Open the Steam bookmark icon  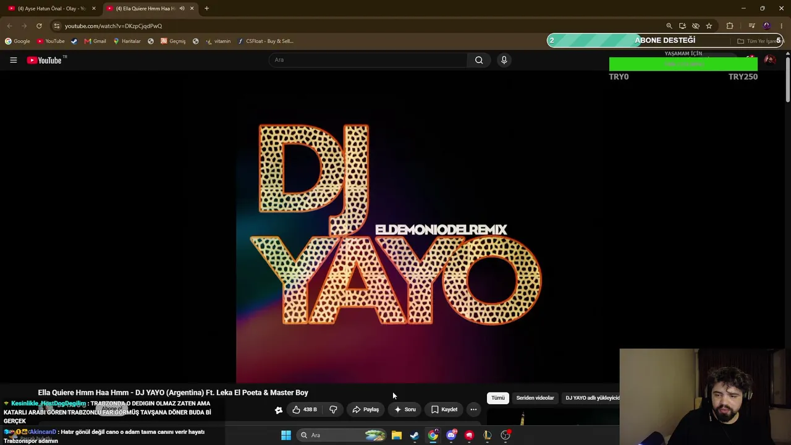[74, 41]
